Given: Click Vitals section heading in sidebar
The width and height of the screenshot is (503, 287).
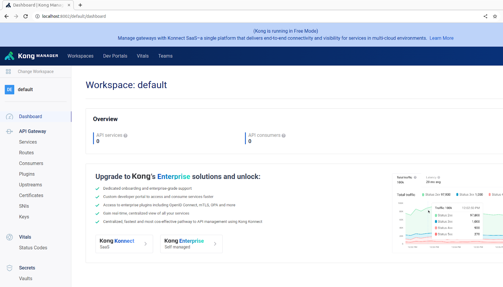Looking at the screenshot, I should tap(25, 237).
